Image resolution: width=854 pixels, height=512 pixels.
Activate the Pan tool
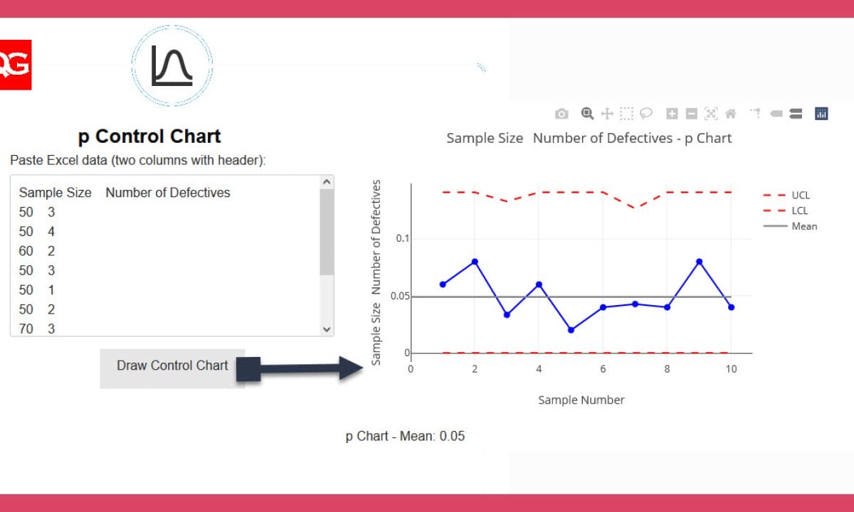[x=607, y=114]
